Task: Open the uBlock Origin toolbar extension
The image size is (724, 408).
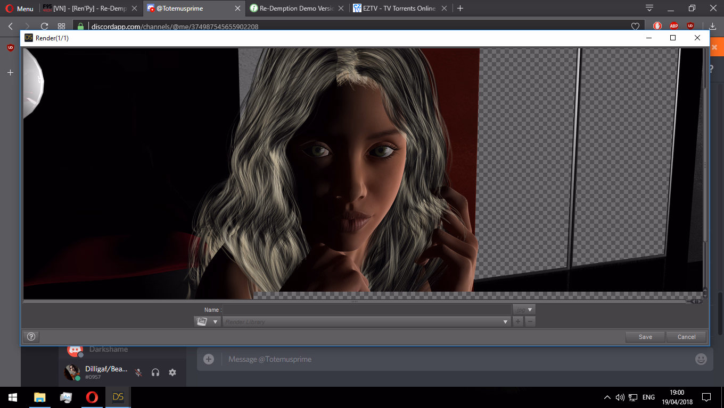Action: coord(690,26)
